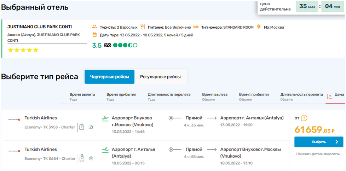Image resolution: width=346 pixels, height=171 pixels.
Task: Click the price 61659,83 ₽
Action: point(315,130)
